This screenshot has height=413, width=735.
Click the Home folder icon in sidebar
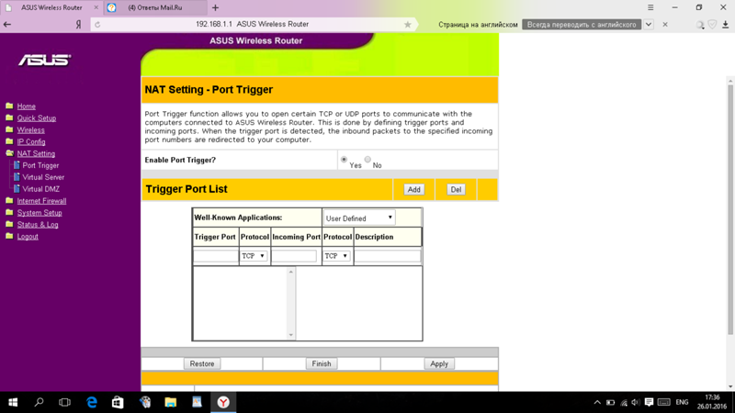(9, 106)
